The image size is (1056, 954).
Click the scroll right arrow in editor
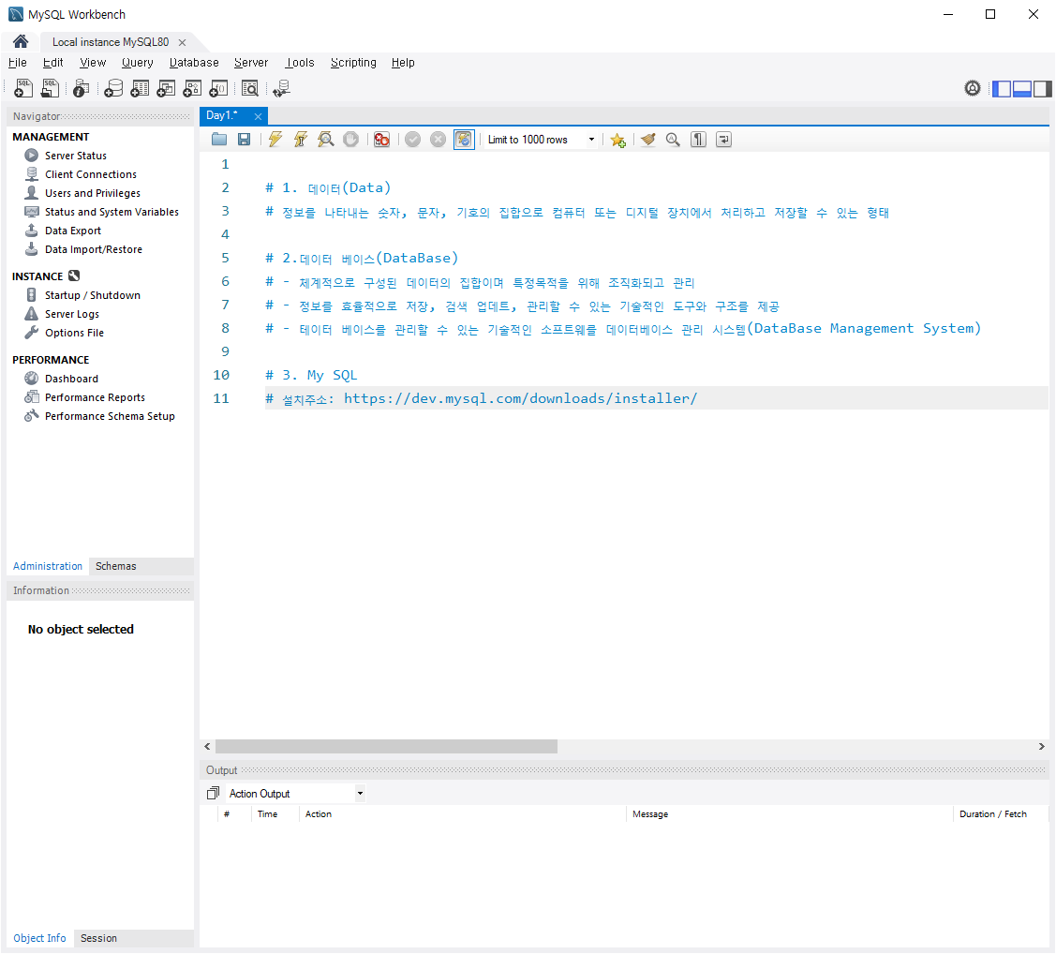tap(1041, 747)
